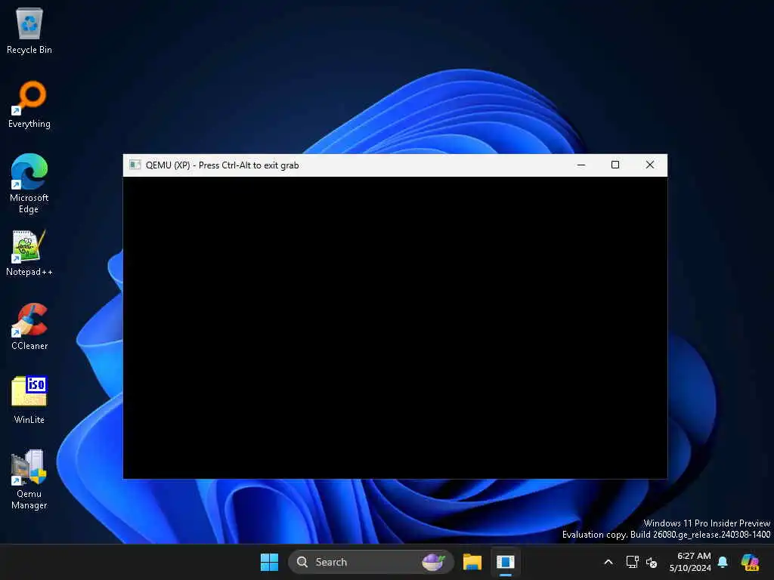
Task: Expand the hidden system tray icons
Action: click(608, 562)
